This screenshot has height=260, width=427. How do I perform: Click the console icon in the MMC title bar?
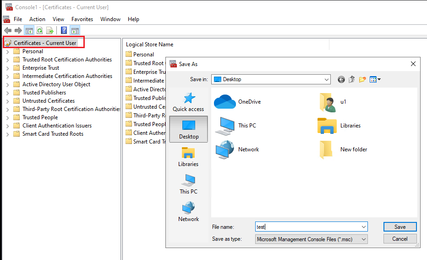click(9, 7)
